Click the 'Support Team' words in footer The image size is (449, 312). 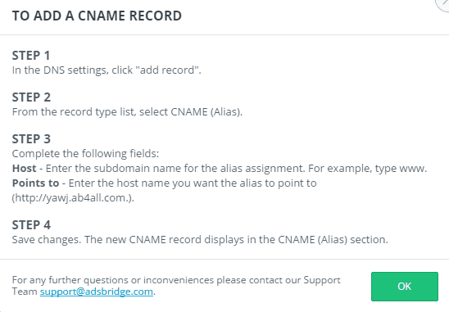[x=322, y=280]
